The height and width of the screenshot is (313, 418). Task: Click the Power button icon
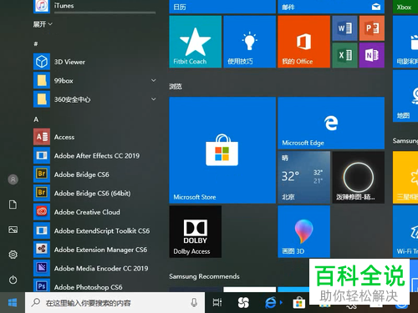(x=13, y=280)
